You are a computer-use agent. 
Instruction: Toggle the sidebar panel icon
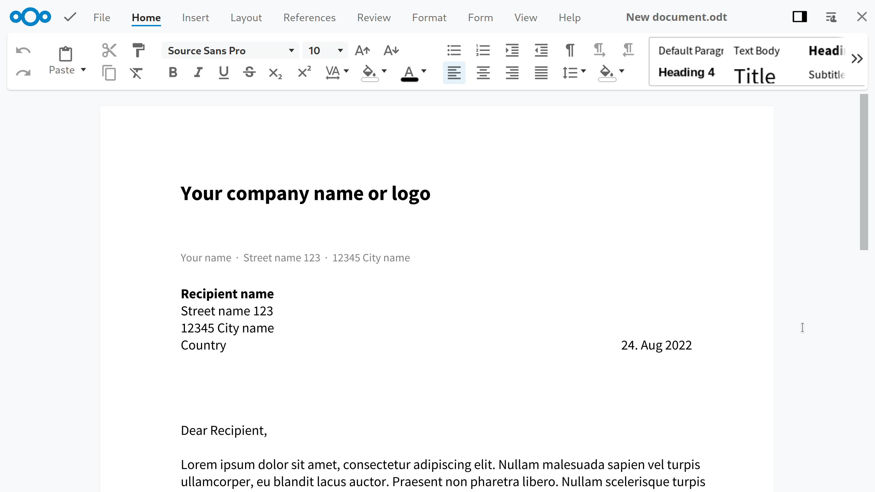[799, 17]
